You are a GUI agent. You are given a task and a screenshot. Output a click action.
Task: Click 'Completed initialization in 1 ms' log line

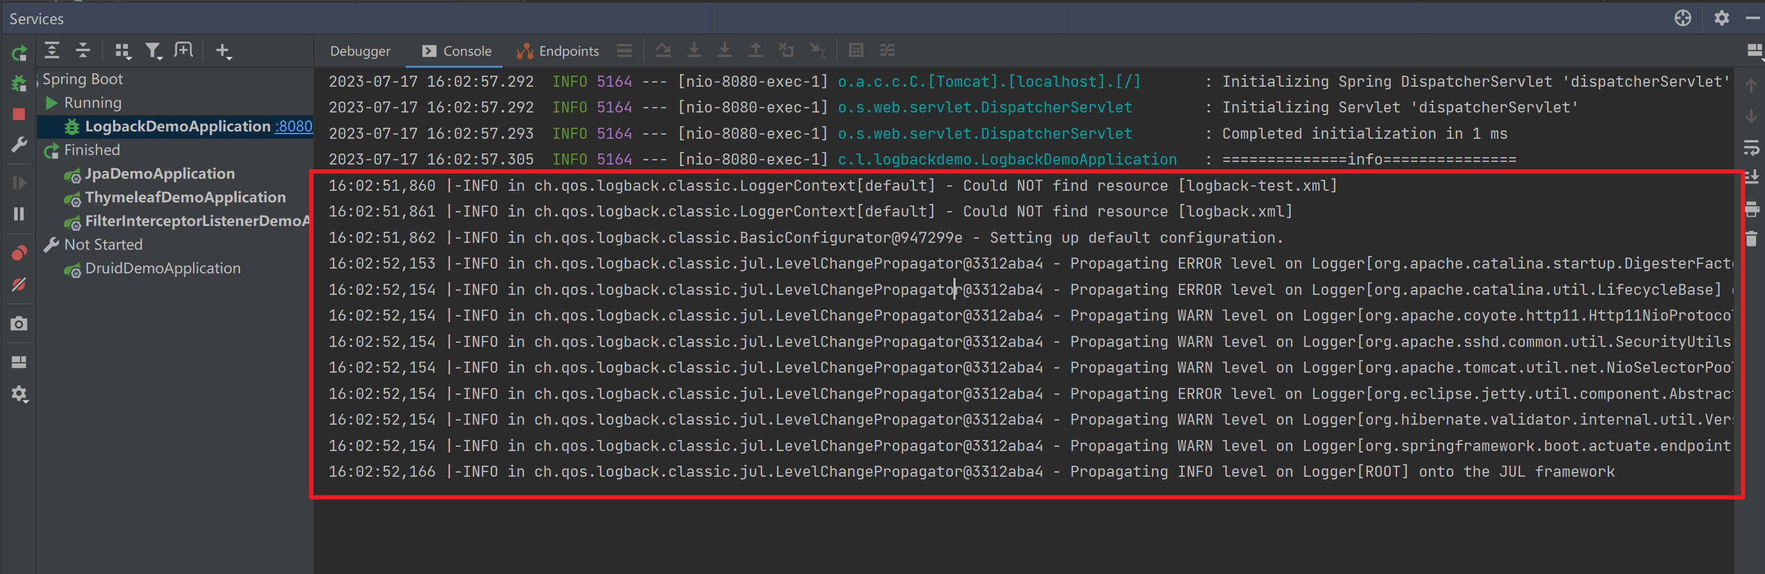tap(918, 134)
